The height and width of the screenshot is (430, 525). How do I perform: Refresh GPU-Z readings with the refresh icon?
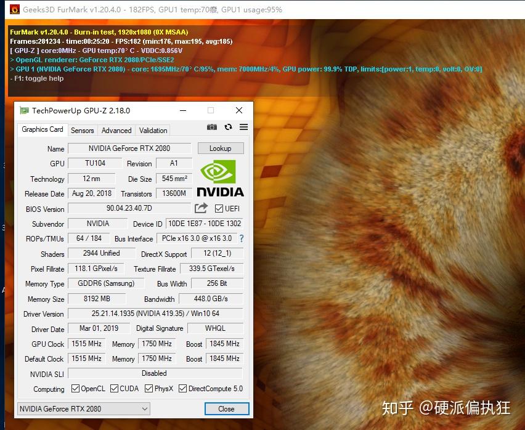(229, 127)
